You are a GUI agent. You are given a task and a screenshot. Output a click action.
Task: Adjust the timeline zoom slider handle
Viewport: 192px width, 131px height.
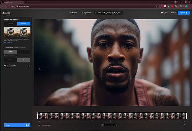103,125
